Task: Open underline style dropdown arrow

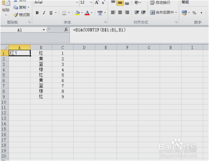Action: (x=56, y=13)
